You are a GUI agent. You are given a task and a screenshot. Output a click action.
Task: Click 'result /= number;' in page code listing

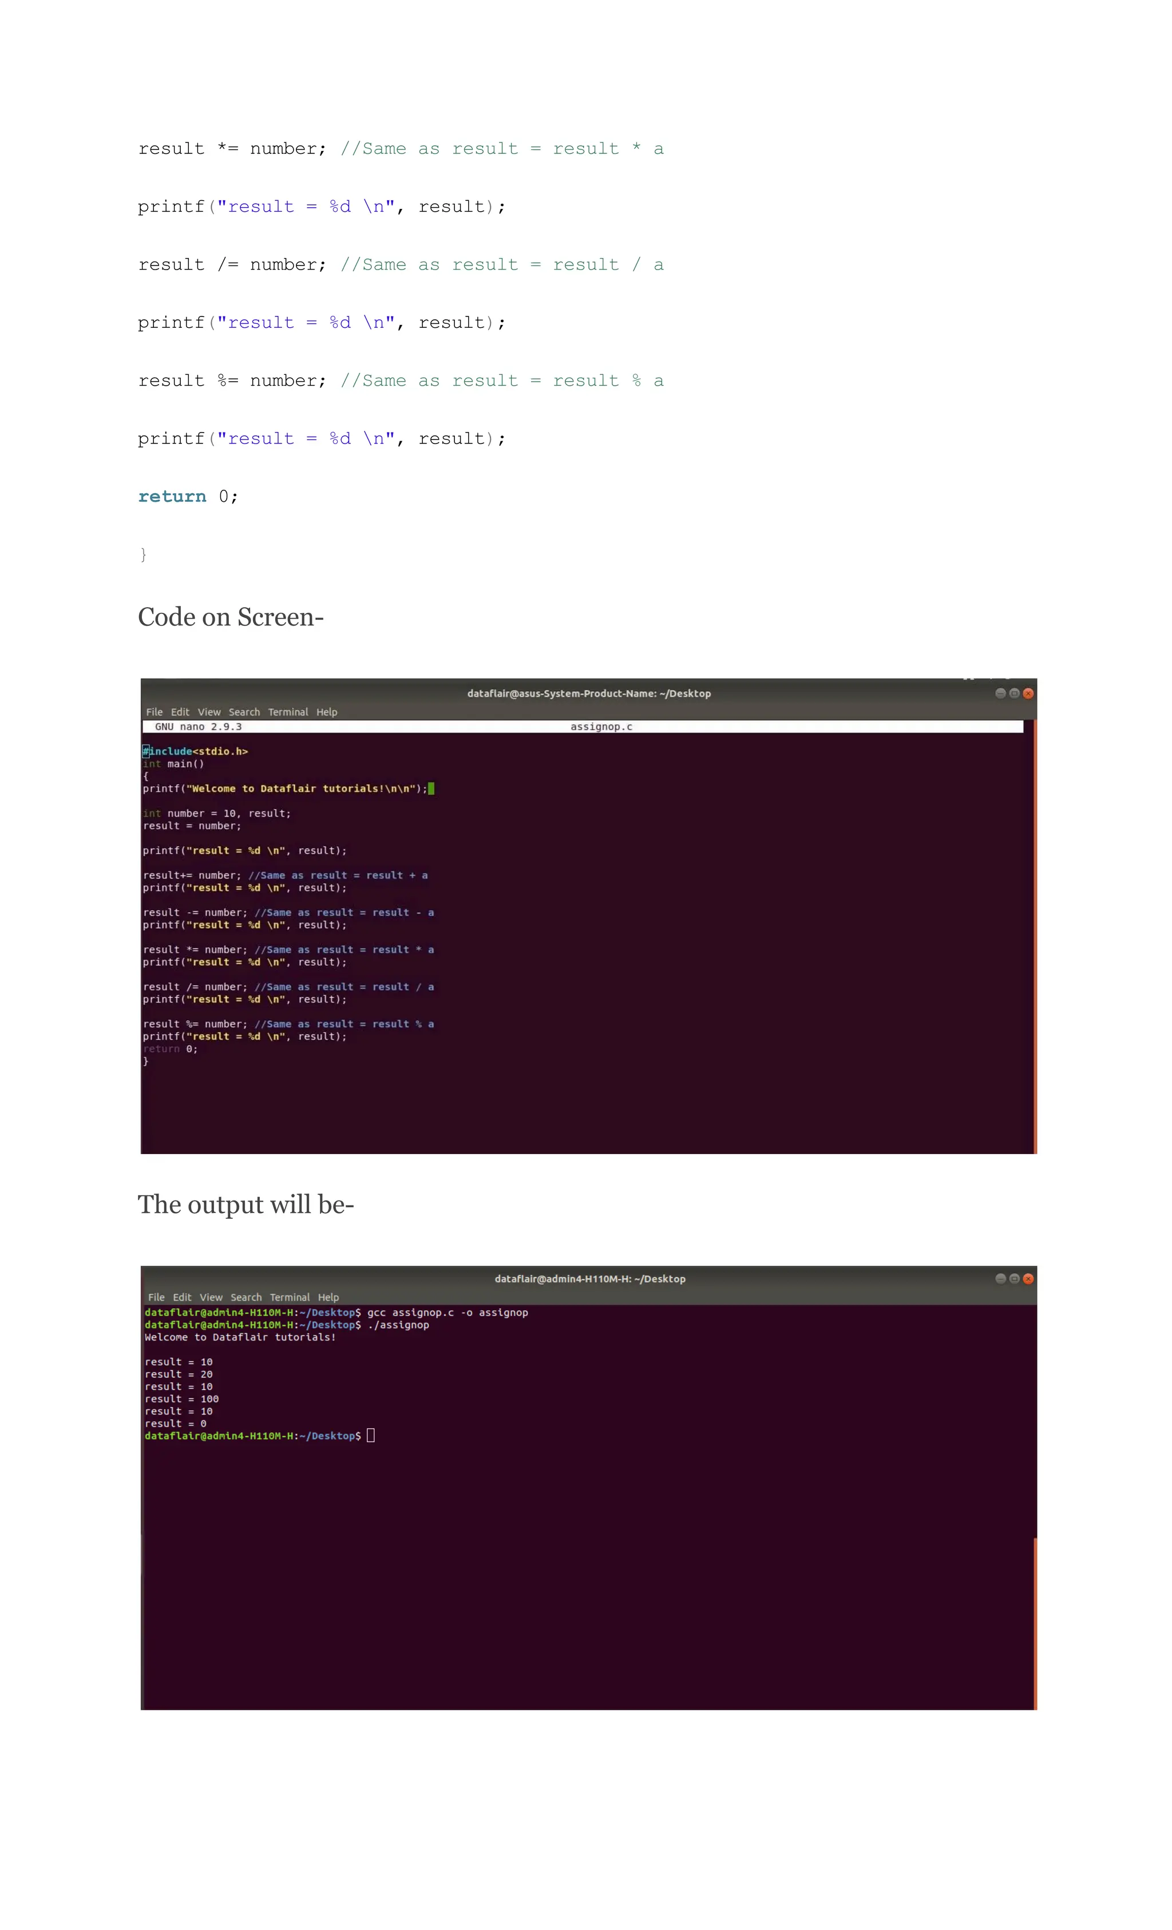tap(232, 264)
